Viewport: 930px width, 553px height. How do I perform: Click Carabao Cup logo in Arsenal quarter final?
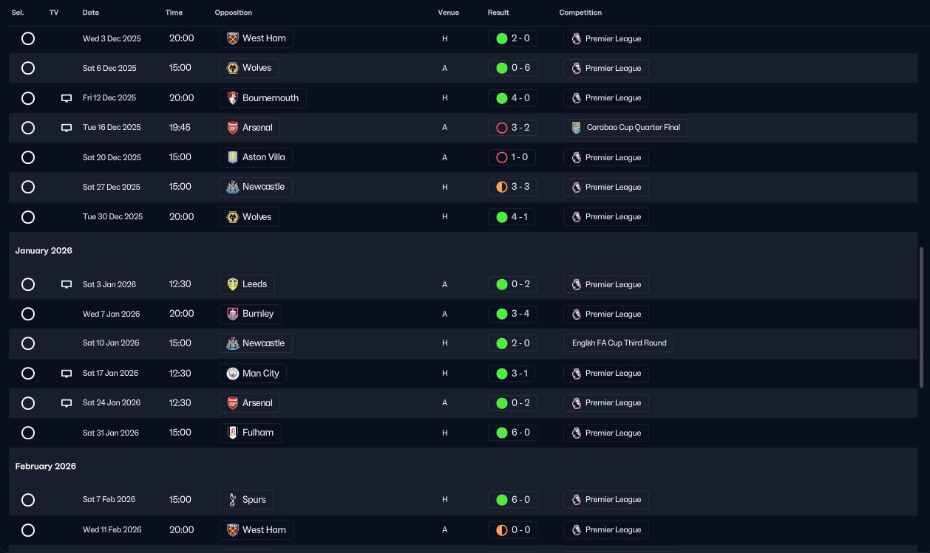click(x=576, y=128)
